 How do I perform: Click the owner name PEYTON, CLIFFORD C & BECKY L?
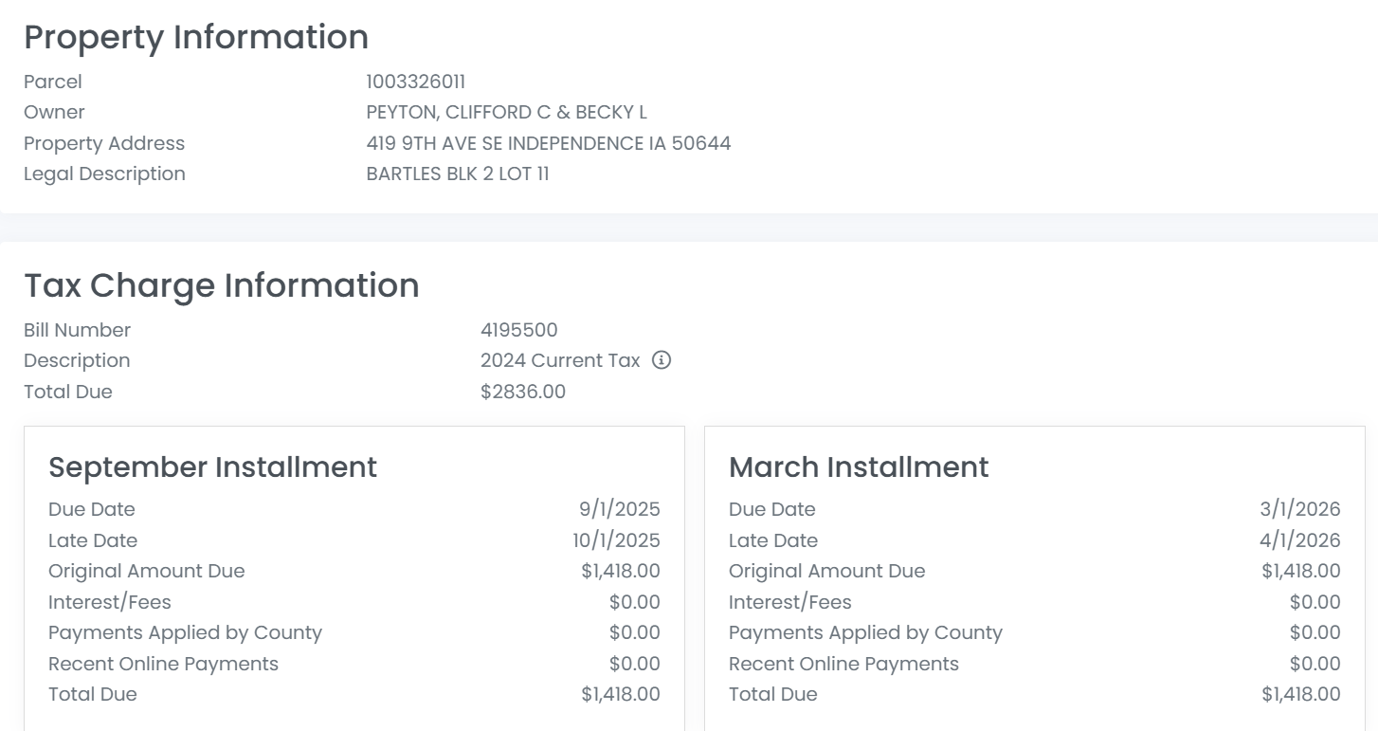click(x=506, y=112)
